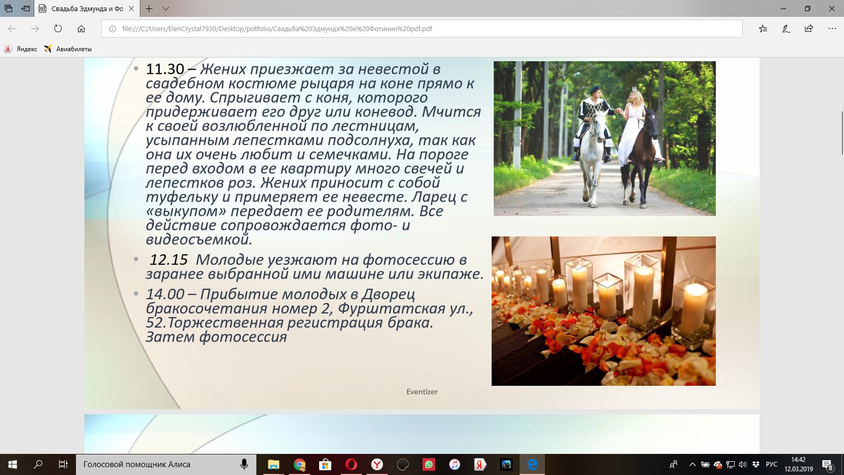
Task: Launch Google Chrome from taskbar
Action: click(299, 464)
